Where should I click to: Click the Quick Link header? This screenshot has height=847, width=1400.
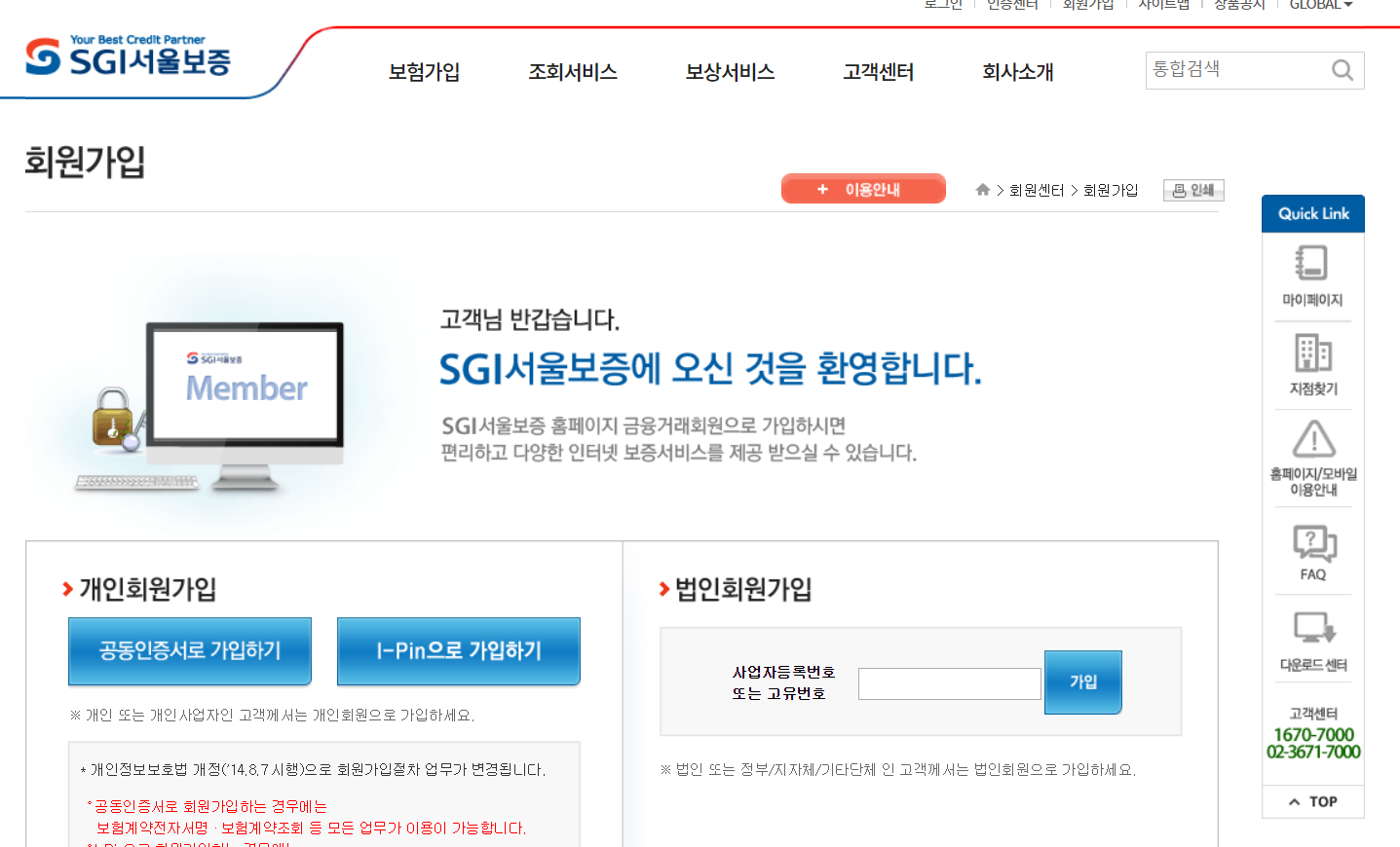[x=1313, y=213]
